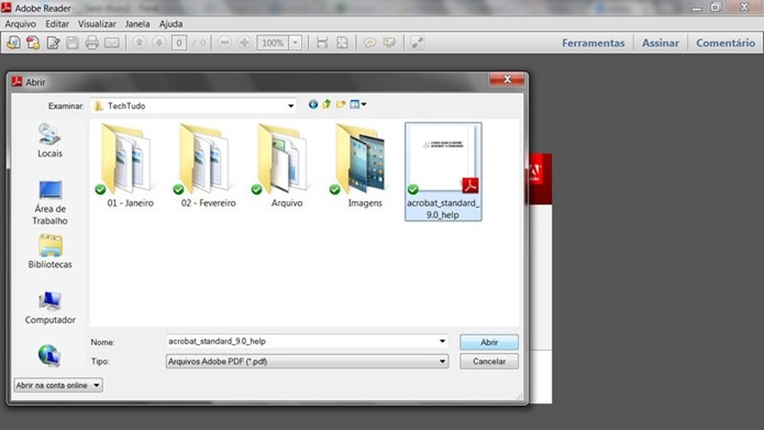Click the zoom in plus icon

pos(244,43)
